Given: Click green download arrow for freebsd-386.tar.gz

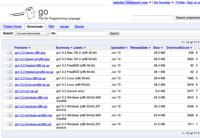Looking at the screenshot, I should [10, 66].
